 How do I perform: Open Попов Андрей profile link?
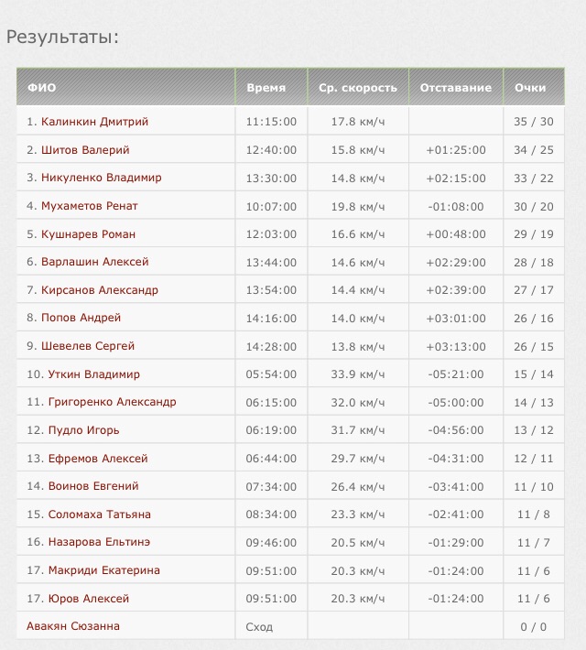tap(81, 319)
